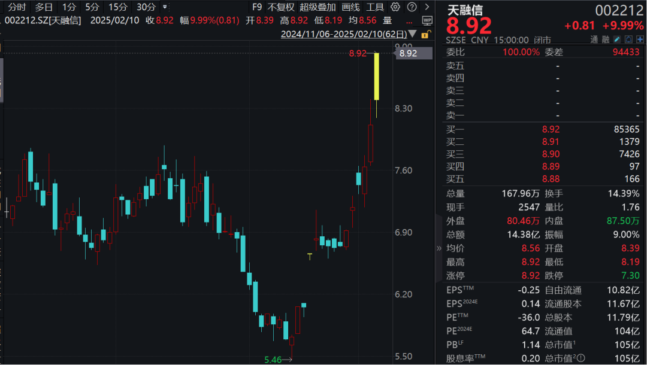Screen dimensions: 647x365
Task: Collapse the quote panel double-chevron handle
Action: (x=439, y=248)
